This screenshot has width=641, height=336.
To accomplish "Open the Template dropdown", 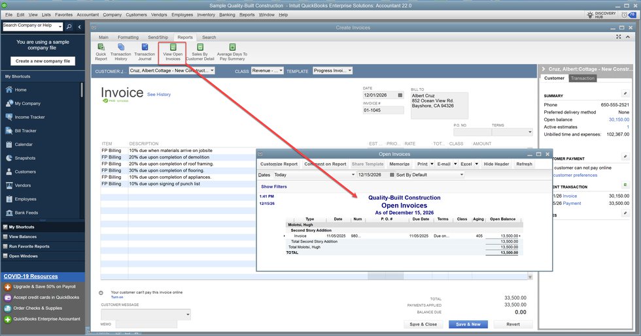I will click(350, 70).
